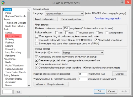
Task: Open the Paths preferences page
Action: [8, 13]
